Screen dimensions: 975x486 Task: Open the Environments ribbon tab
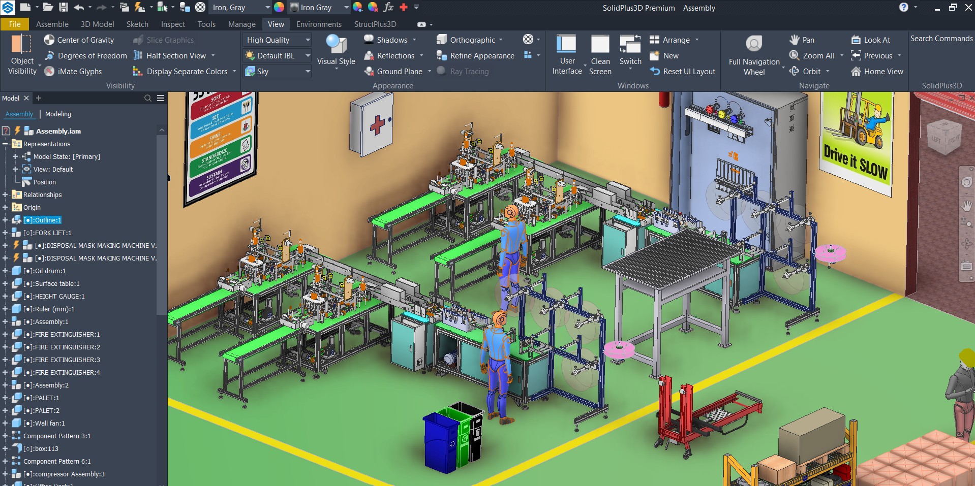tap(319, 24)
